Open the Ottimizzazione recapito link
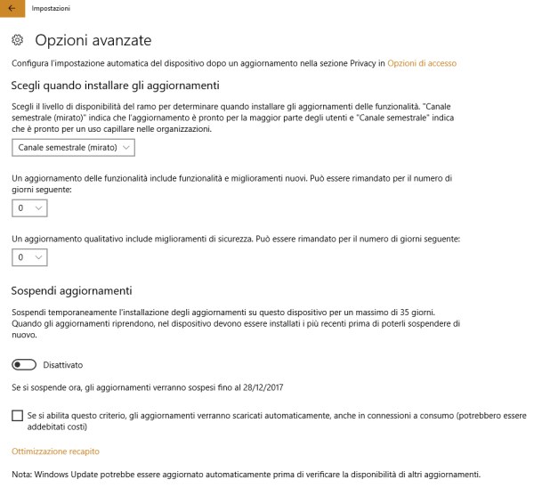The height and width of the screenshot is (488, 534). (55, 451)
